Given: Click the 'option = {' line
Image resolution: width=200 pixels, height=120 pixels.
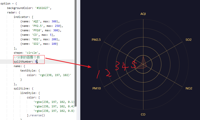Looking at the screenshot, I should [9, 3].
